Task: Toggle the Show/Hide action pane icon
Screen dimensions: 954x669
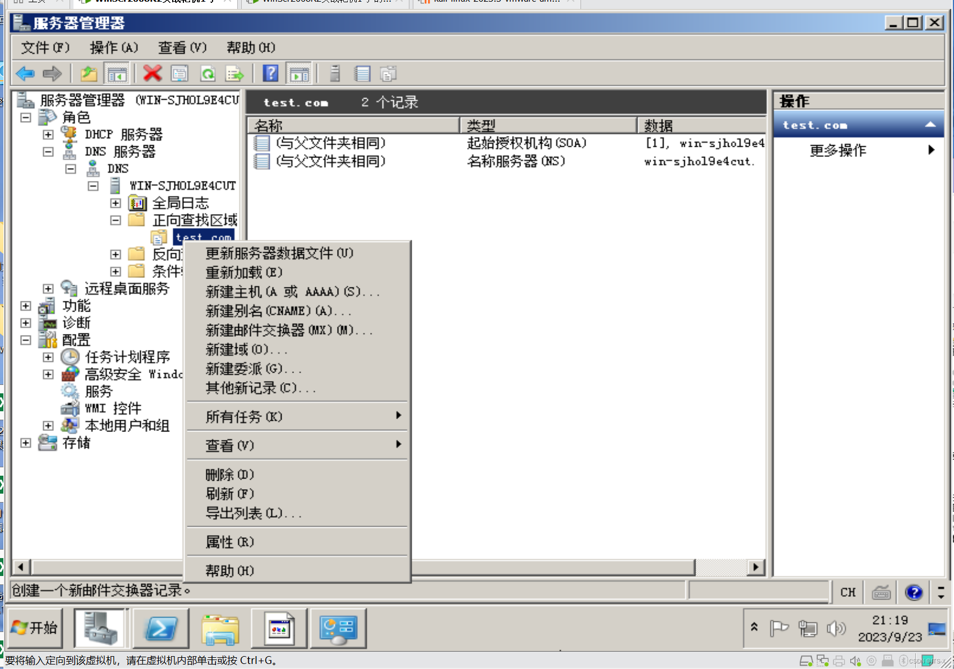Action: coord(299,73)
